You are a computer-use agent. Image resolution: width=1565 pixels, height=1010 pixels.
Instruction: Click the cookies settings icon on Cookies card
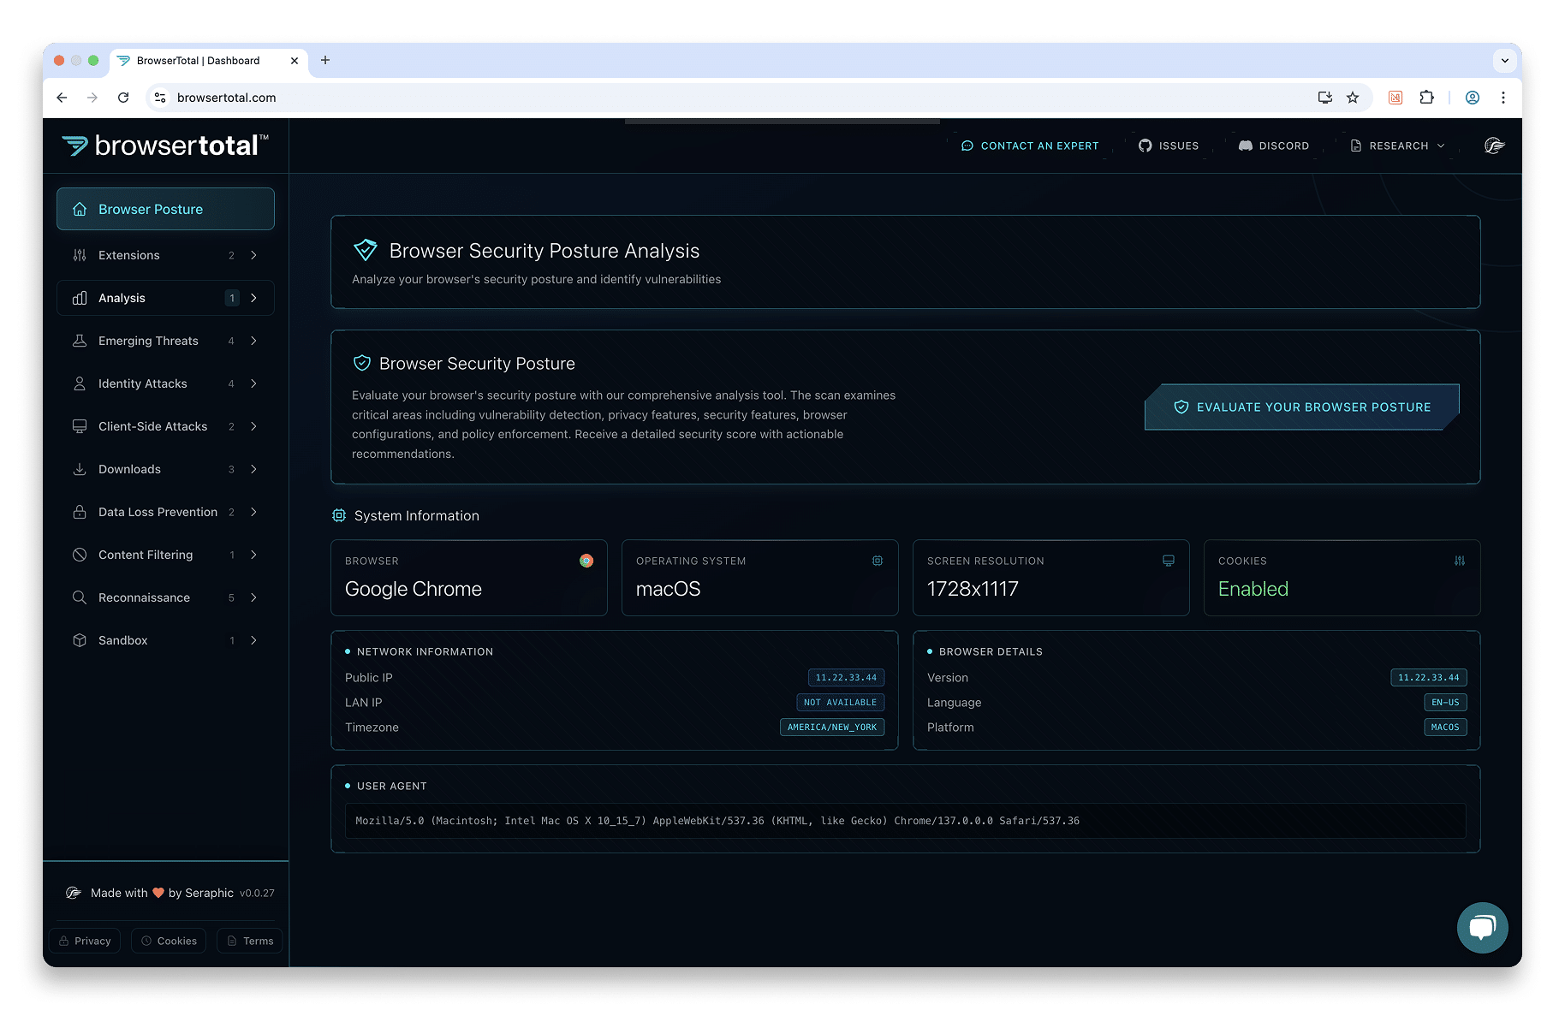1459,561
